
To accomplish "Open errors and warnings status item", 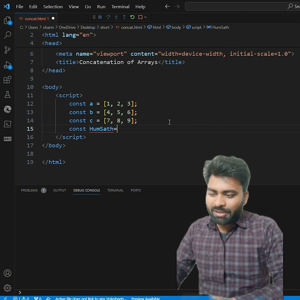I will (x=21, y=298).
